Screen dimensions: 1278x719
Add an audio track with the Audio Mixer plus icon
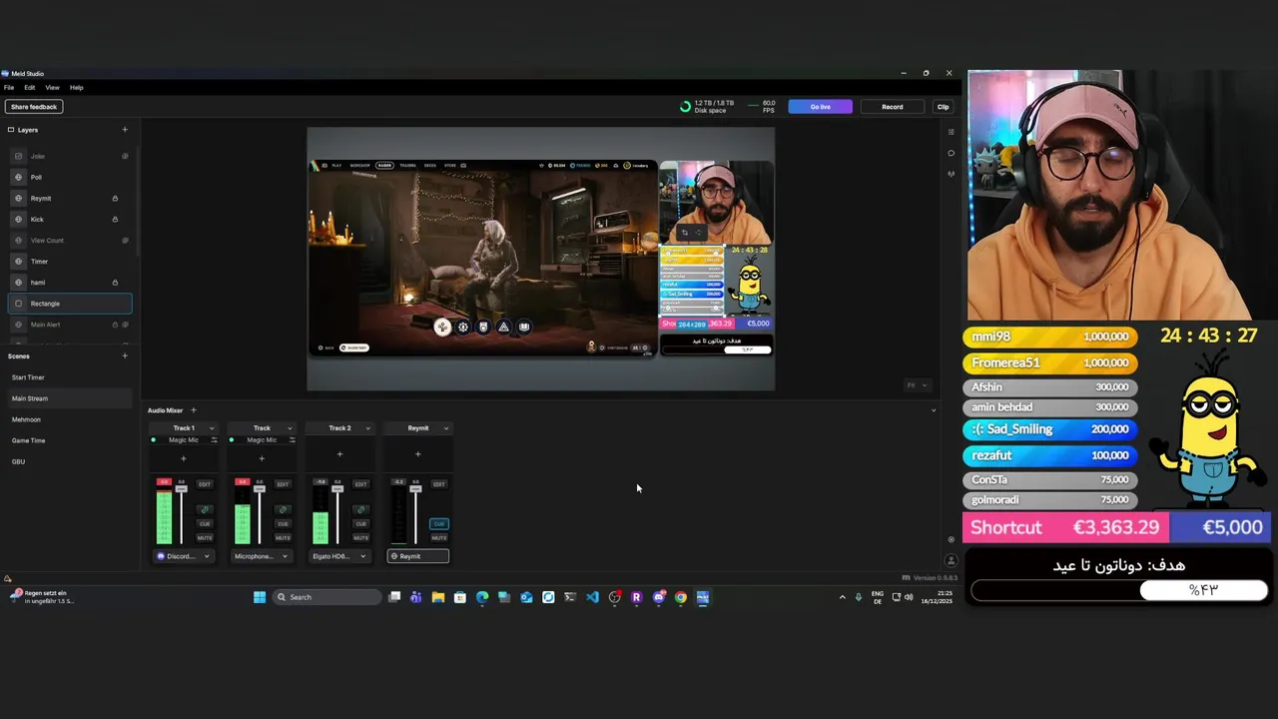pos(193,410)
